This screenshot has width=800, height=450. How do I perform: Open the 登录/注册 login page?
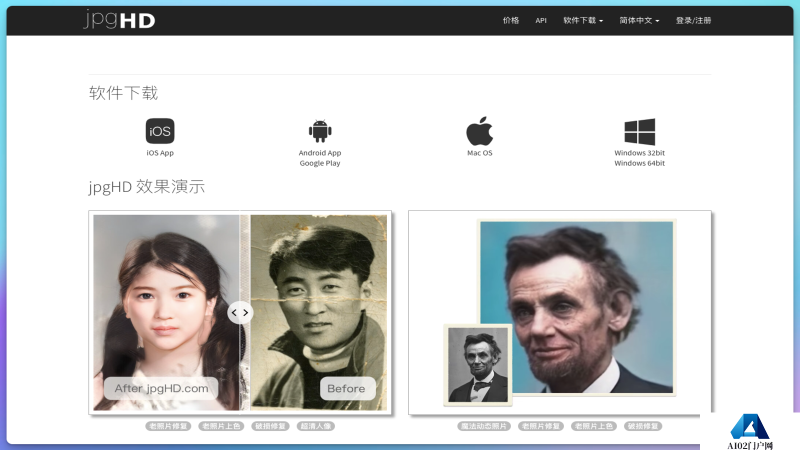click(693, 20)
